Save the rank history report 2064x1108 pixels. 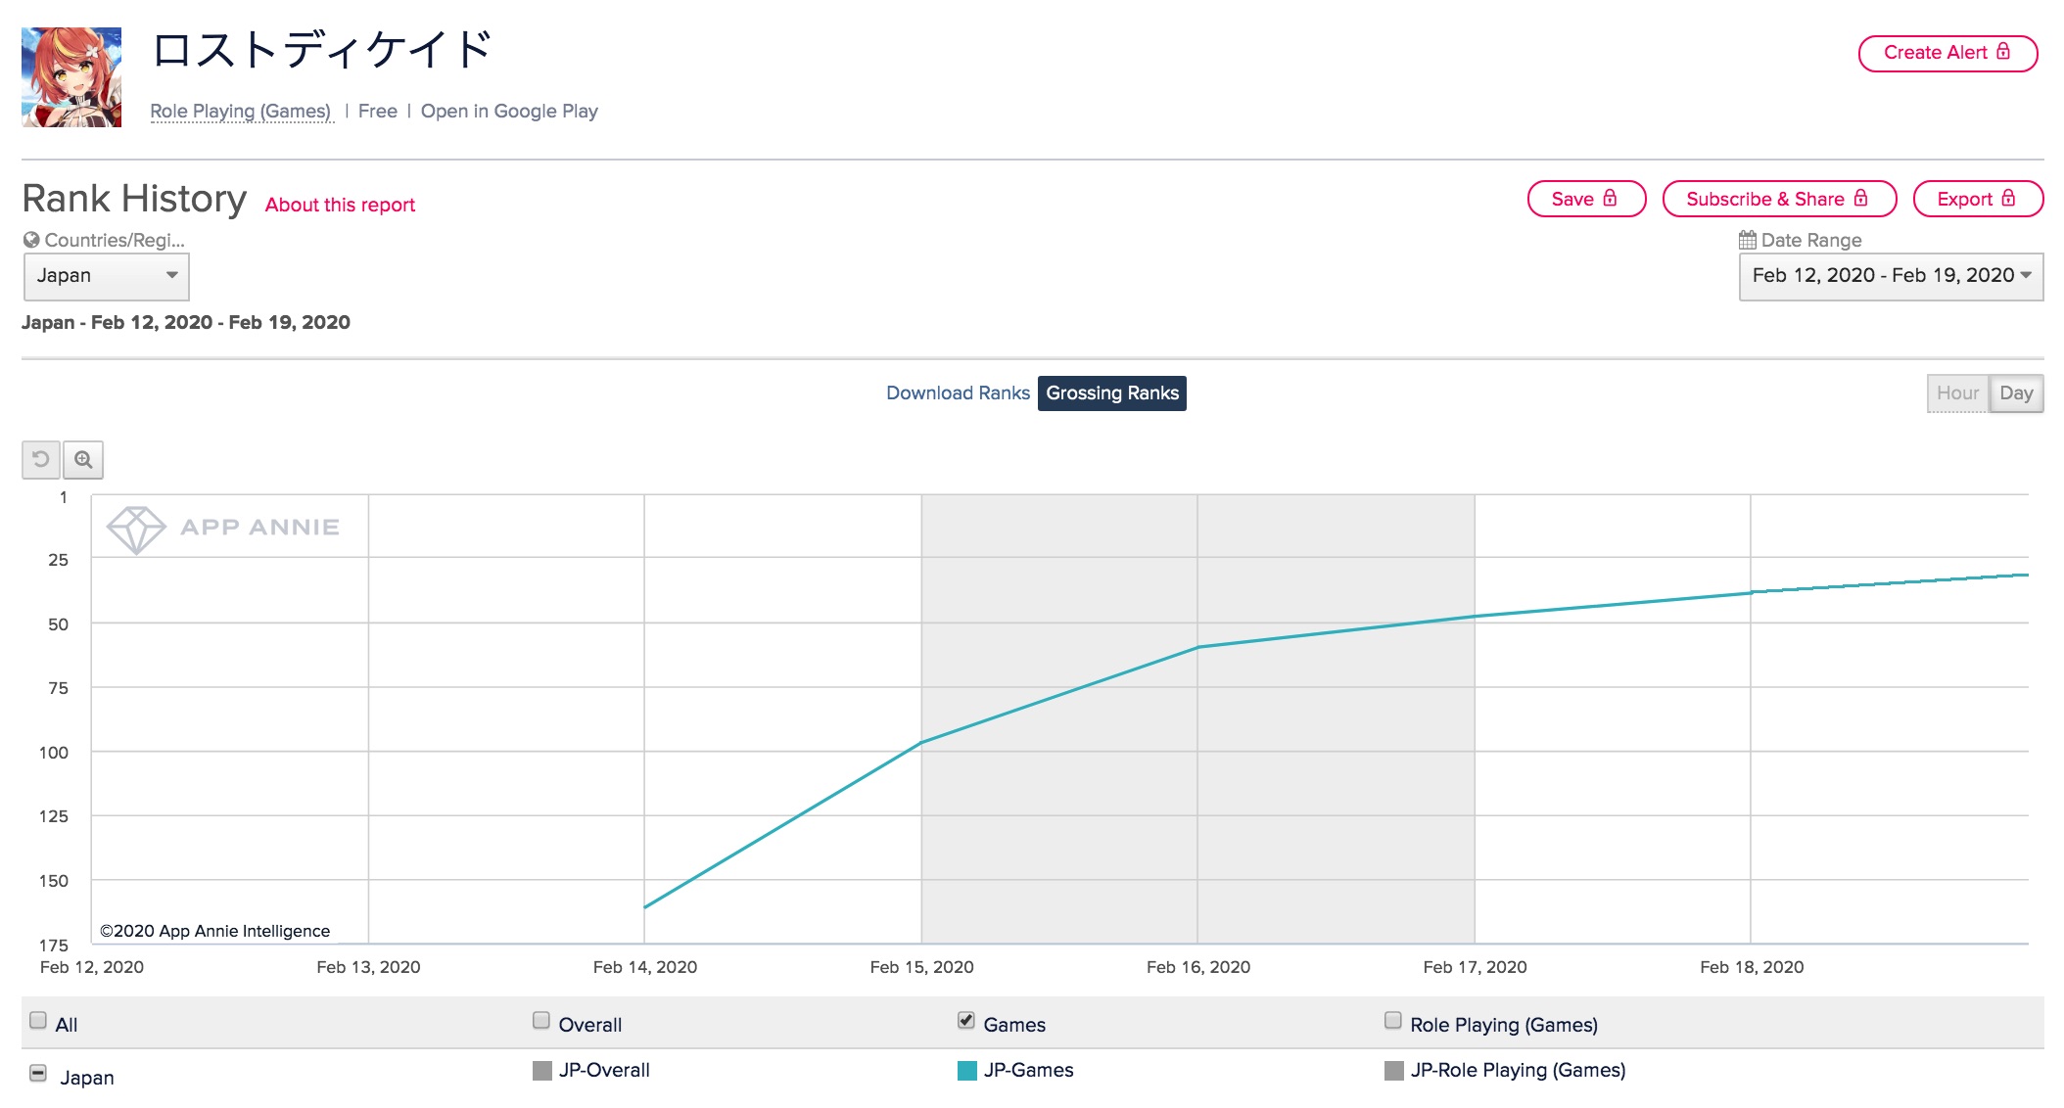1586,199
